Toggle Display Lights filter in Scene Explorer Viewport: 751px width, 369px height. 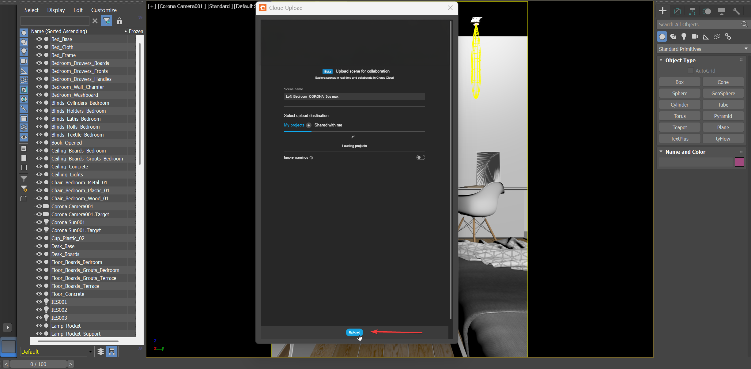[24, 52]
